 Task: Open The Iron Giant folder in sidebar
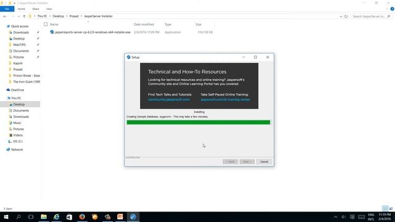(x=27, y=82)
